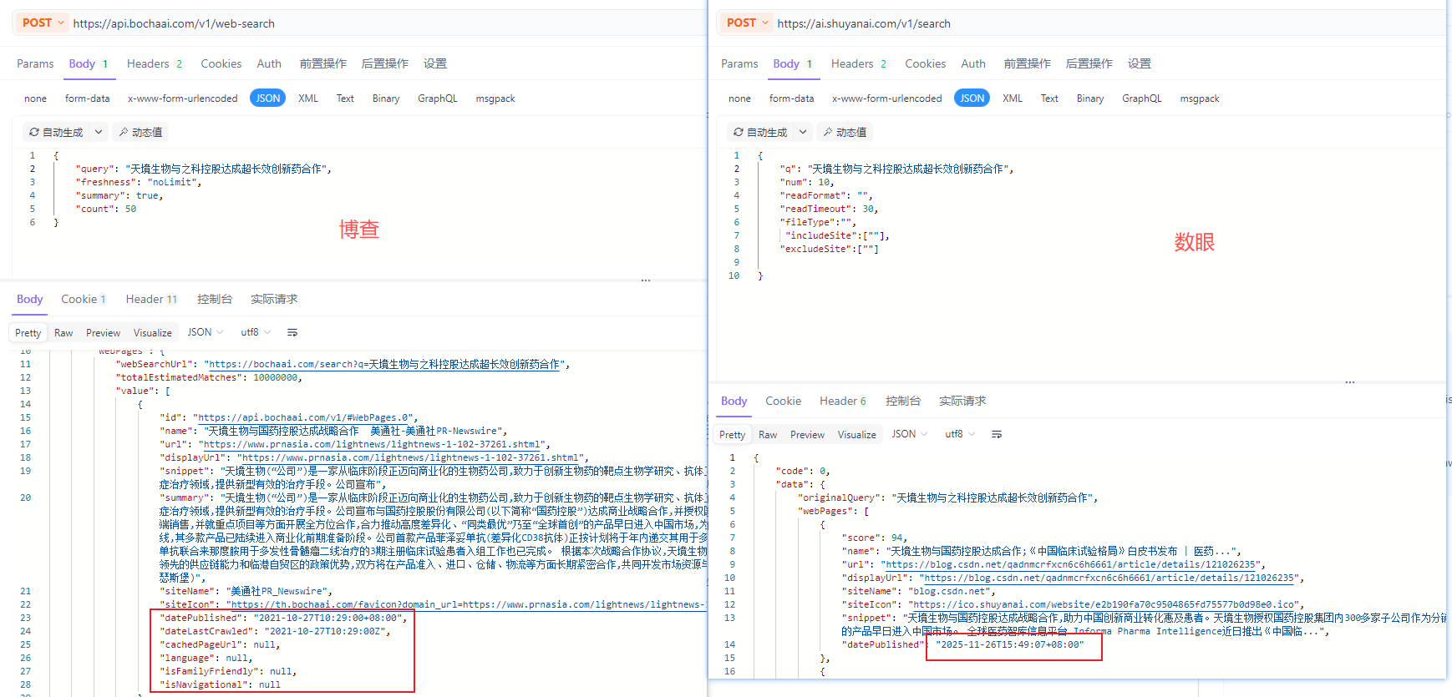Click the word-wrap icon in bochaai response toolbar
Image resolution: width=1452 pixels, height=697 pixels.
[292, 332]
